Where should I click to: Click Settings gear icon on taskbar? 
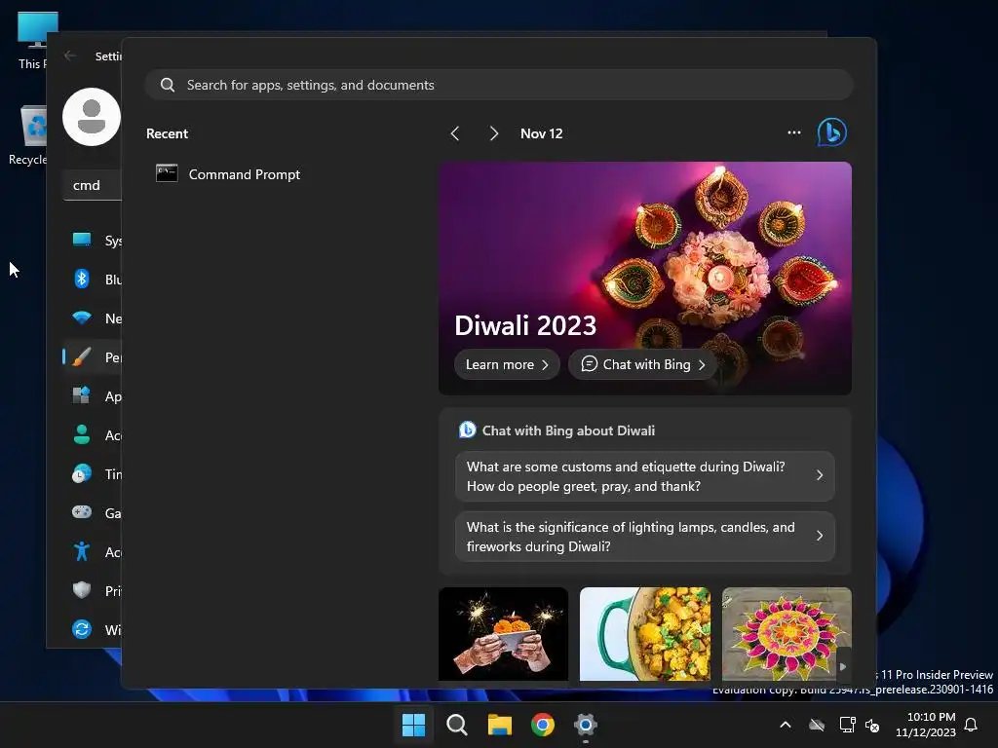click(586, 725)
